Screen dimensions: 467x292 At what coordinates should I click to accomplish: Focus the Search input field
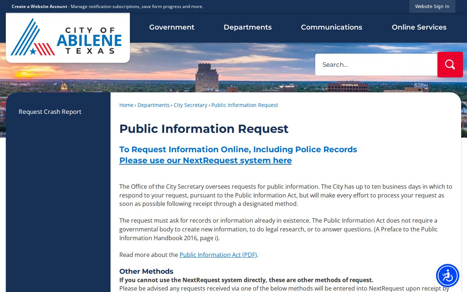pos(376,65)
